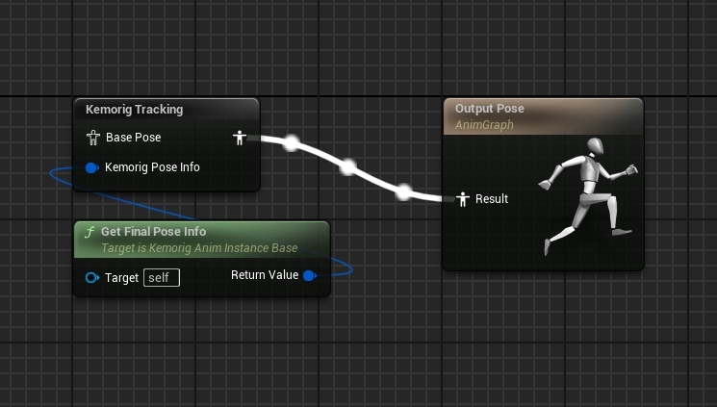Click the 'self' Target input field
The image size is (717, 407).
click(162, 278)
